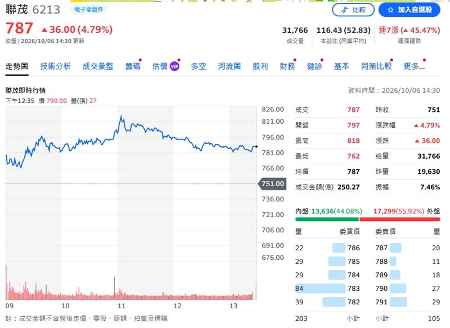The width and height of the screenshot is (450, 328).
Task: Click the 內盤 value 13,636(44.08%)
Action: click(x=336, y=211)
